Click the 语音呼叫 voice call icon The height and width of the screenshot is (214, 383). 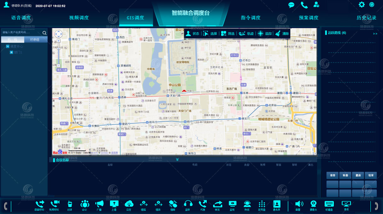pos(39,204)
